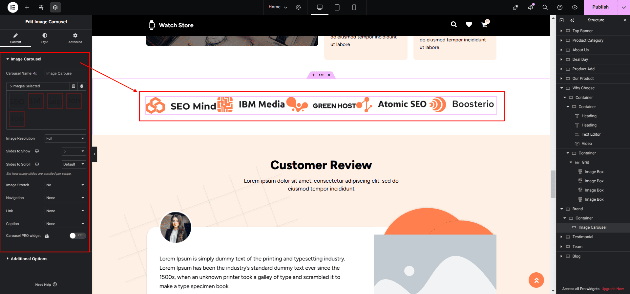Click the Elementor logo icon

(13, 7)
